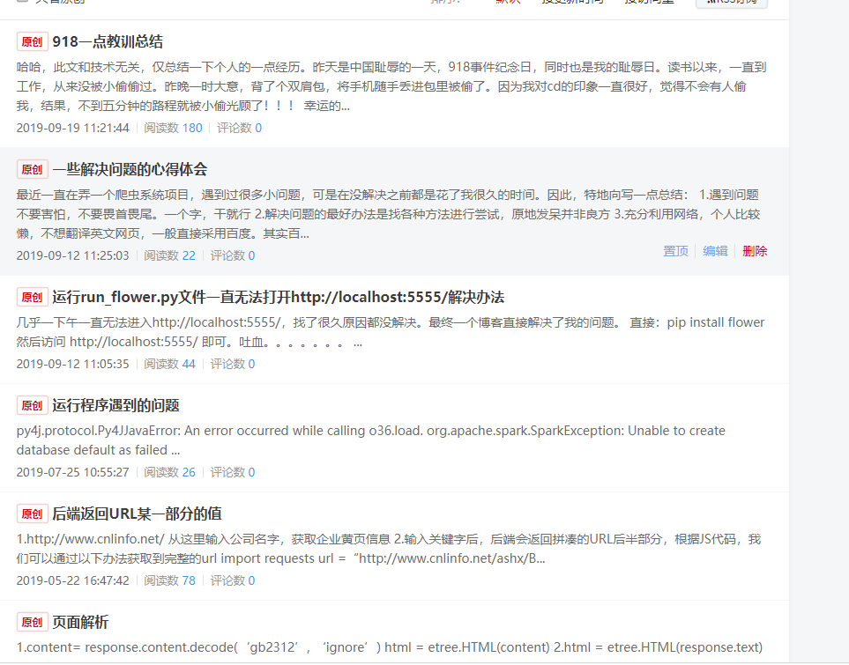Click the read count 44
The image size is (849, 665).
(x=189, y=364)
